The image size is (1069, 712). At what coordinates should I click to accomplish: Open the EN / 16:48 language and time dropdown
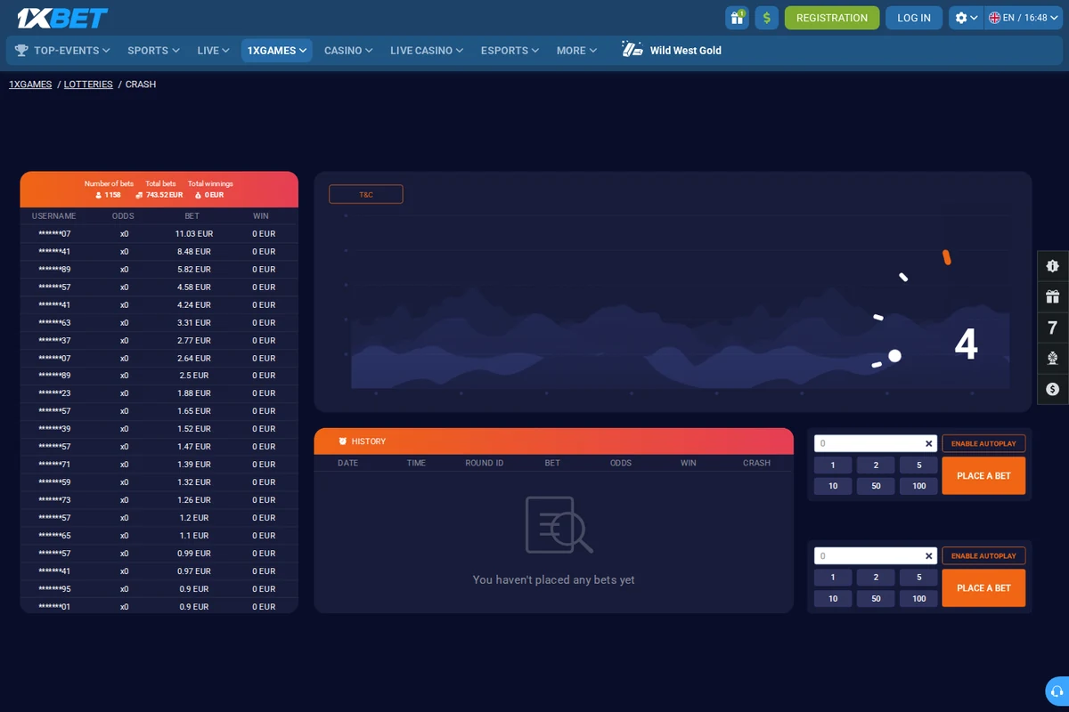[1024, 18]
